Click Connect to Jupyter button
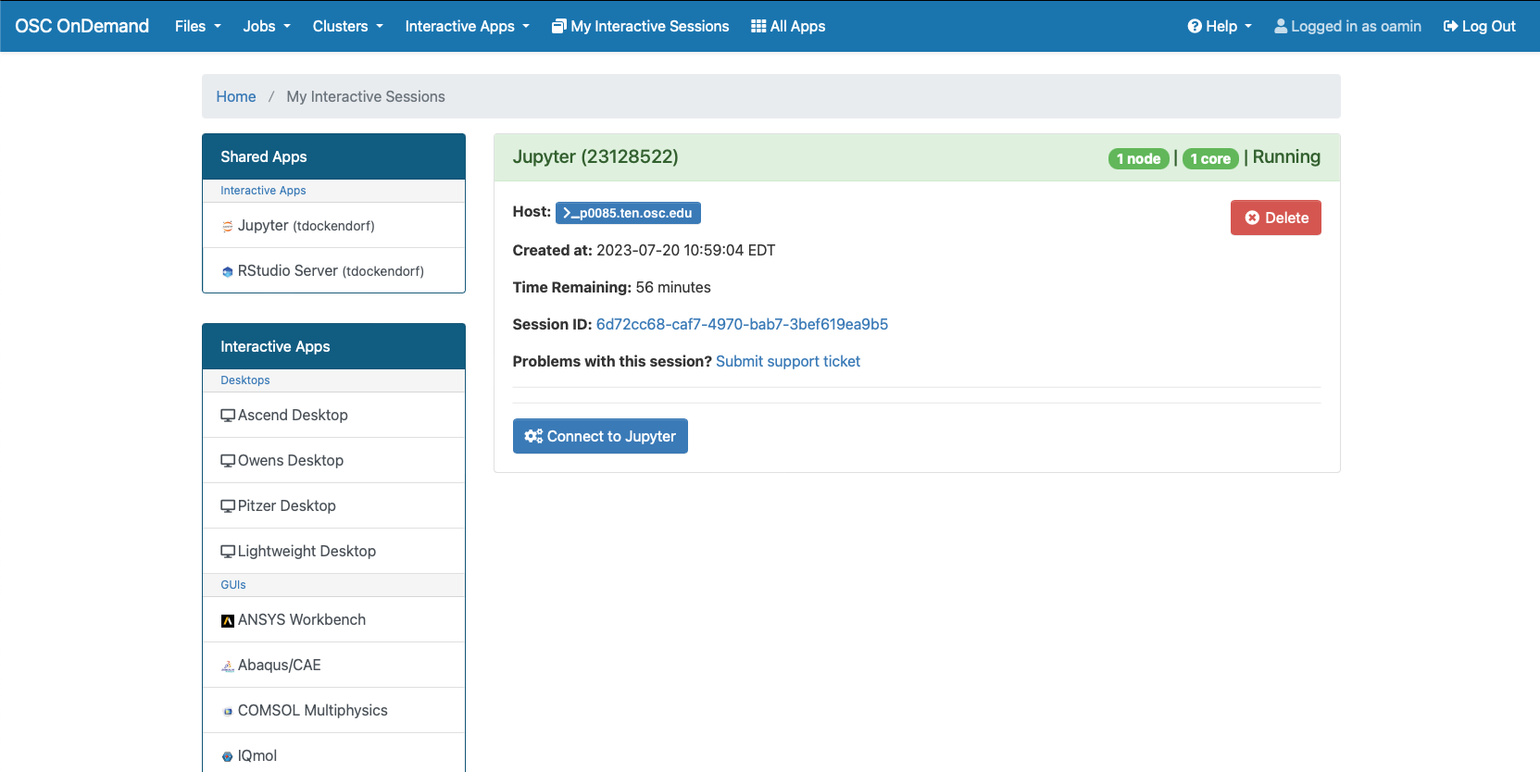Viewport: 1540px width, 772px height. (x=600, y=436)
